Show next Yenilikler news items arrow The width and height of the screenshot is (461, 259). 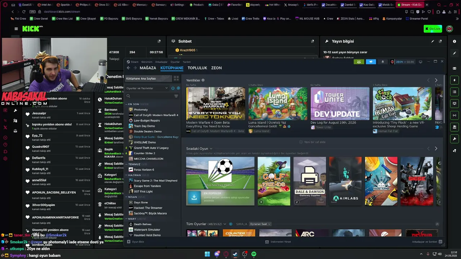pos(436,80)
